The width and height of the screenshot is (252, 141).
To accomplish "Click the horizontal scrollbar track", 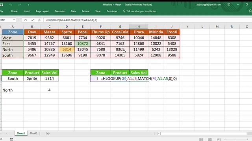I will pyautogui.click(x=204, y=134).
